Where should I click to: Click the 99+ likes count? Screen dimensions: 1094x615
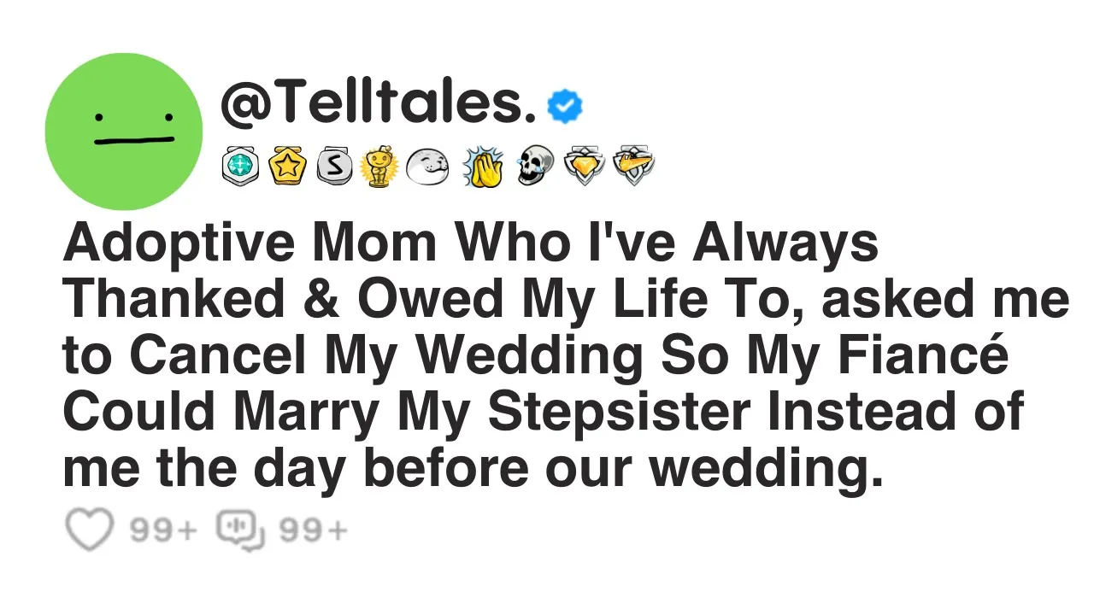tap(163, 531)
